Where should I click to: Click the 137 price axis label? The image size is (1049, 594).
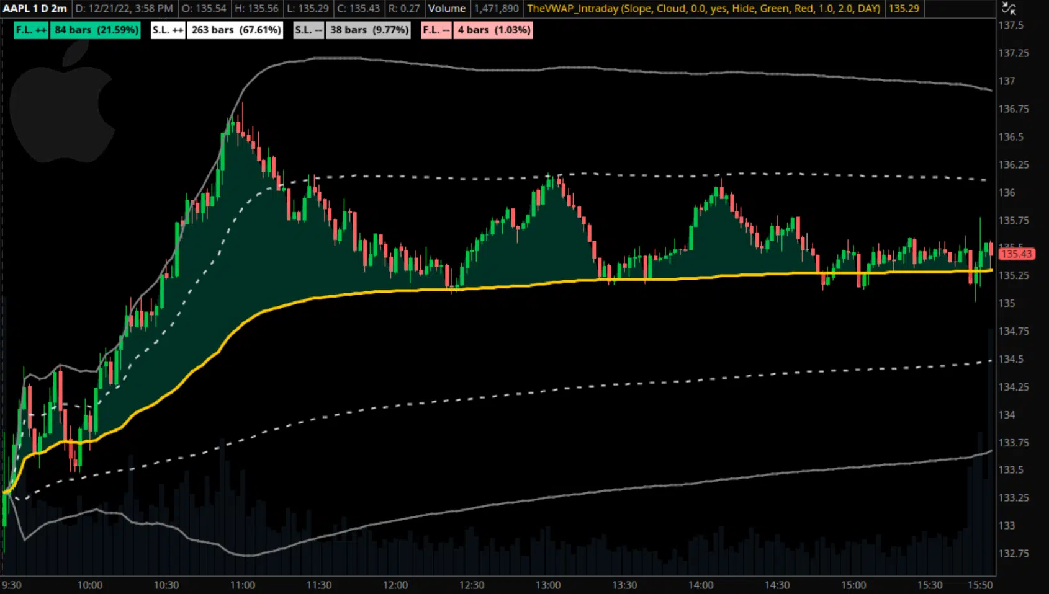tap(1007, 81)
